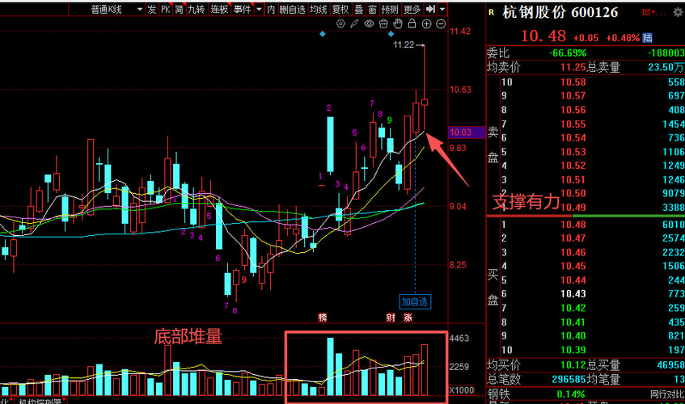Select the hand pan tool icon
Screen dimensions: 685x404
click(398, 24)
